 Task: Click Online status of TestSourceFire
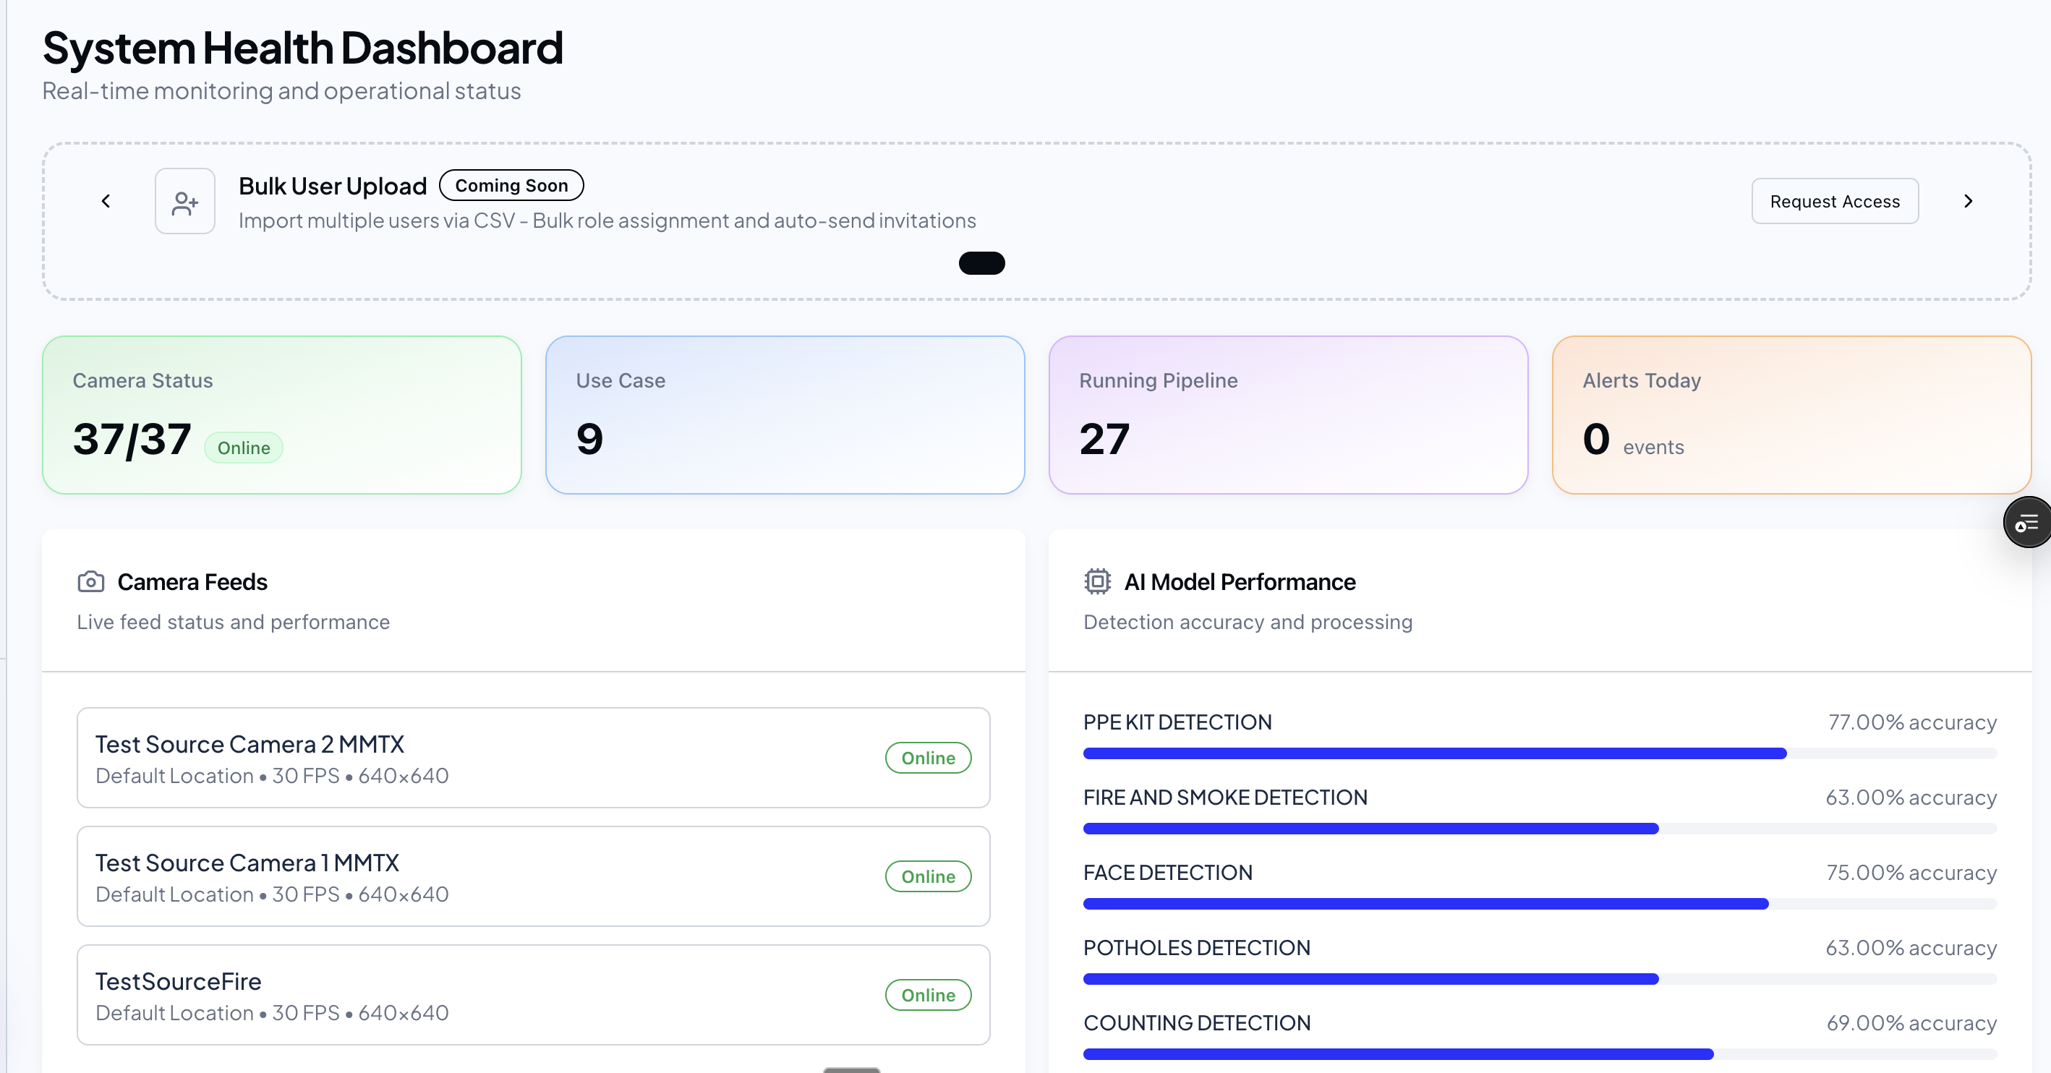929,995
